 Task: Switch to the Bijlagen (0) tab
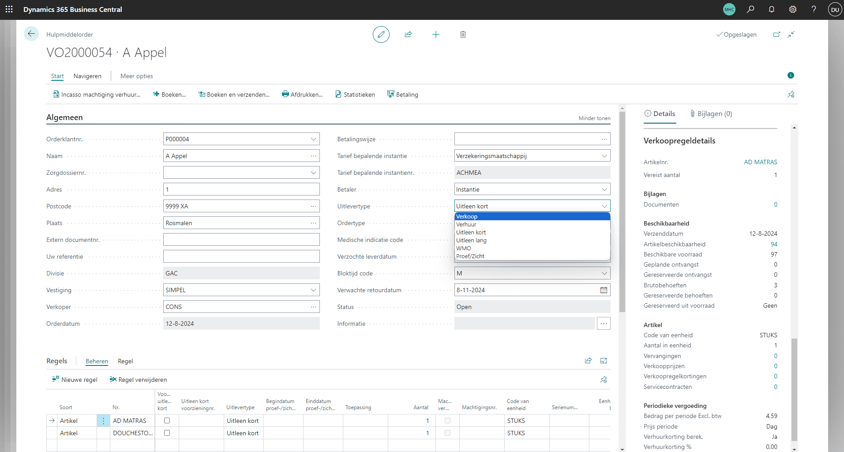[x=711, y=114]
